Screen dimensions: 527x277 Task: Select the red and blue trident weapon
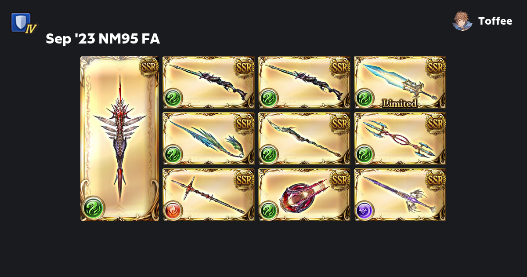click(400, 138)
